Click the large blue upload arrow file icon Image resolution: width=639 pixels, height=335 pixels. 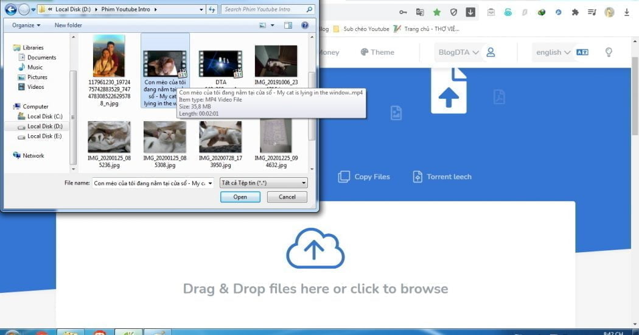tap(449, 91)
